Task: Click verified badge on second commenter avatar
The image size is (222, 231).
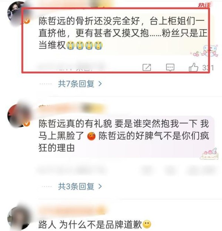Action: click(27, 123)
